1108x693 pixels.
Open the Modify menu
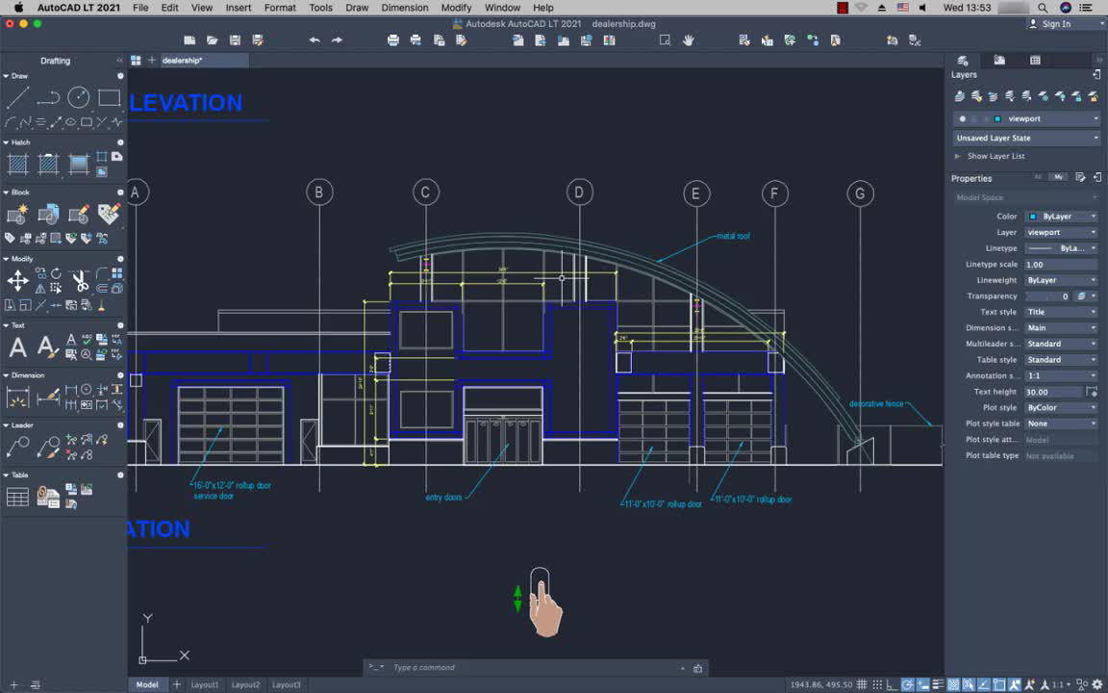pyautogui.click(x=456, y=8)
